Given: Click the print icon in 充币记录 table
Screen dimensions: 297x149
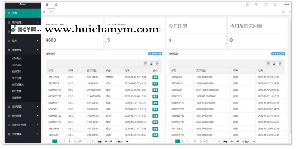Looking at the screenshot, I should tap(280, 64).
